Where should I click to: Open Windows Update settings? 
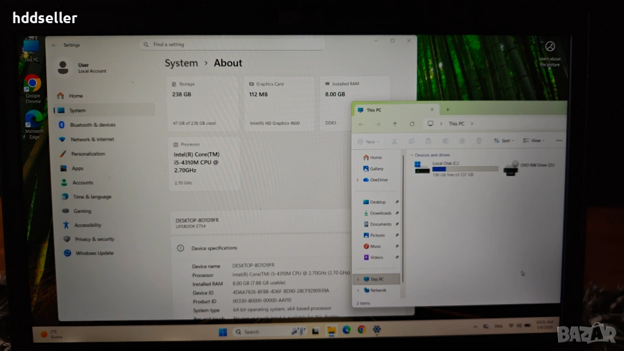point(94,253)
